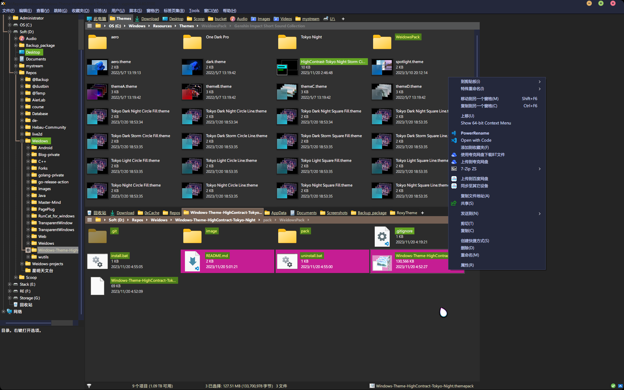Viewport: 624px width, 390px height.
Task: Click the 7-Zip ZS icon
Action: [x=454, y=169]
